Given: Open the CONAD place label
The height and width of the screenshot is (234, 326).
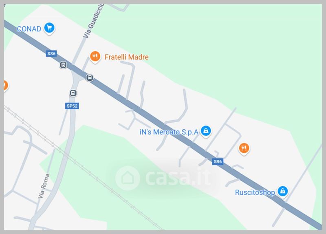Looking at the screenshot, I should pos(29,29).
